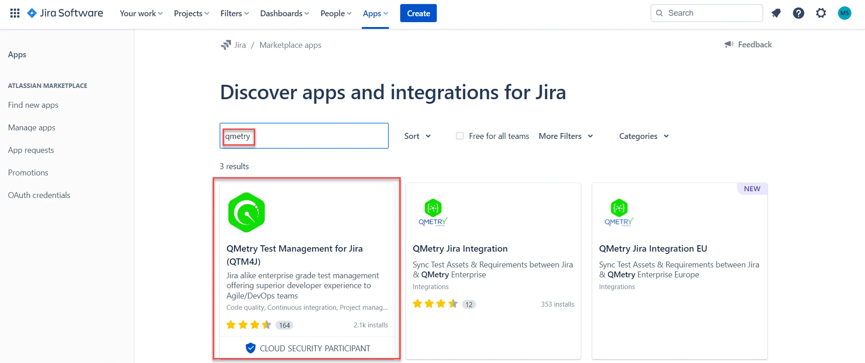Click the Marketplace apps breadcrumb link

coord(290,45)
